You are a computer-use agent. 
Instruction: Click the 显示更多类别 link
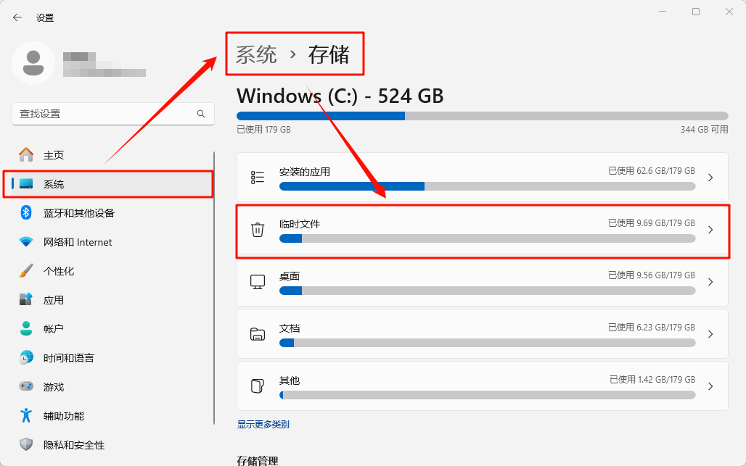pyautogui.click(x=263, y=425)
